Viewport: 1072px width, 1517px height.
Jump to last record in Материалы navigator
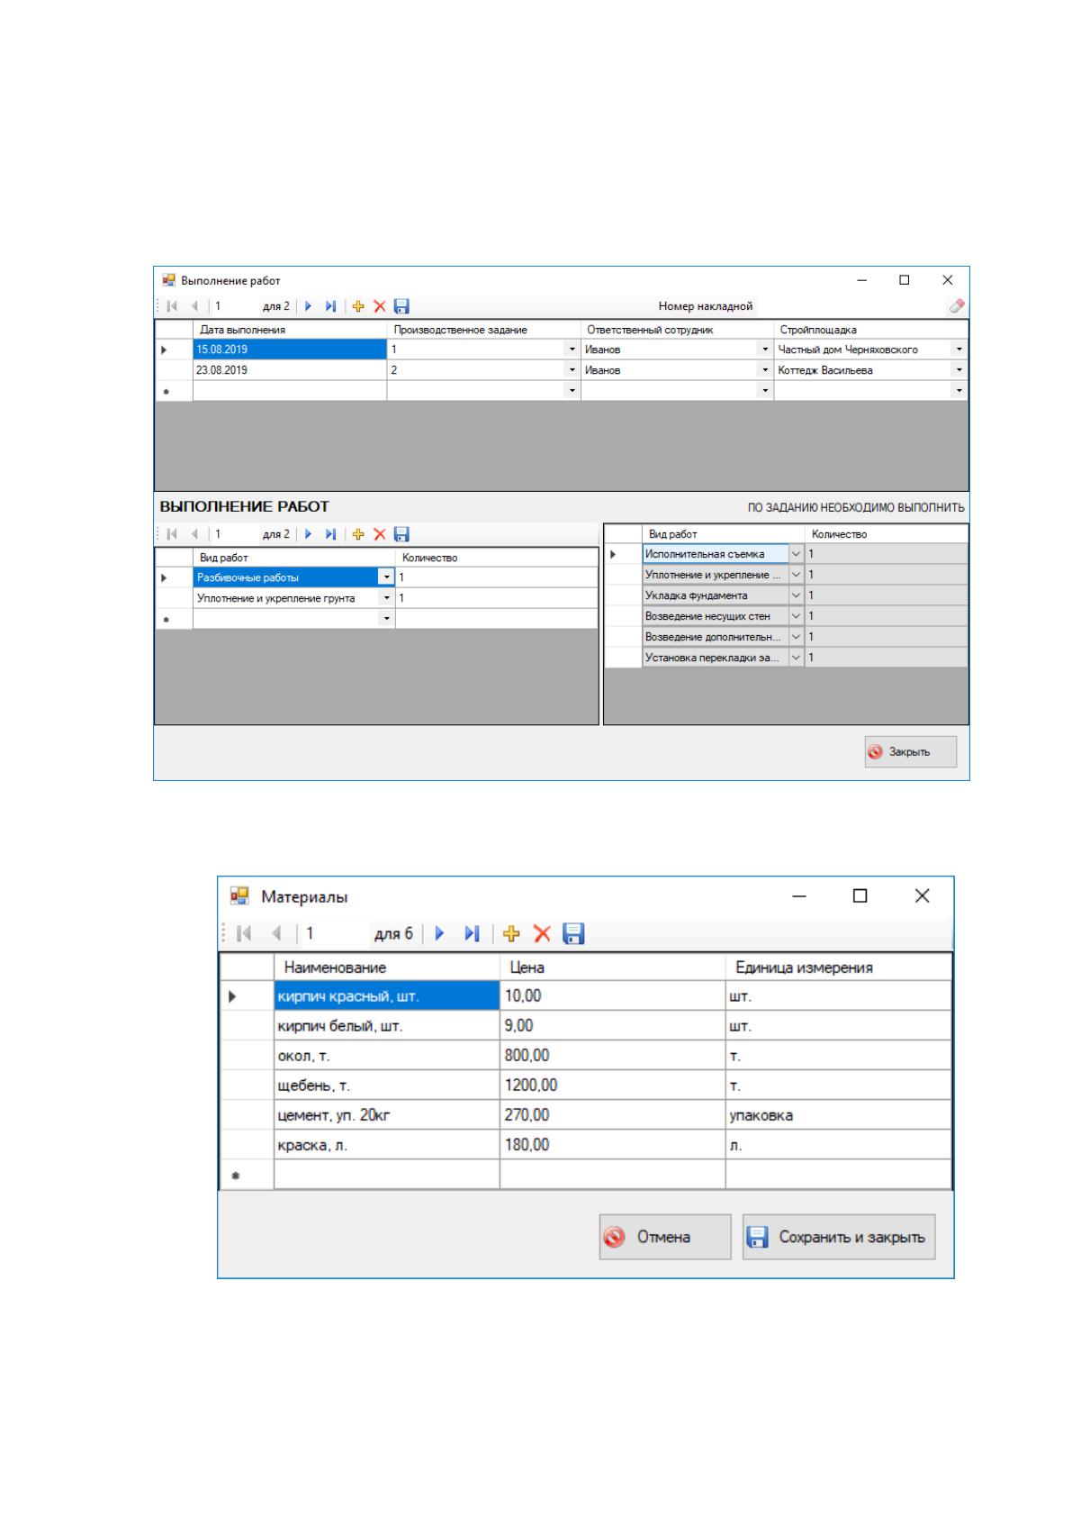(472, 933)
